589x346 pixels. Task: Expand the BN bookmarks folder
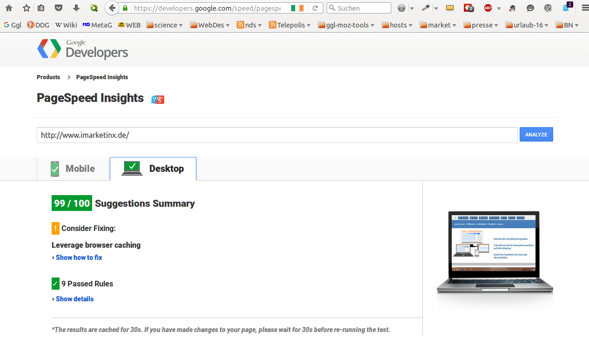pyautogui.click(x=567, y=25)
